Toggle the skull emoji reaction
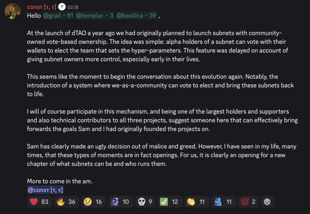The width and height of the screenshot is (310, 214). tap(145, 202)
